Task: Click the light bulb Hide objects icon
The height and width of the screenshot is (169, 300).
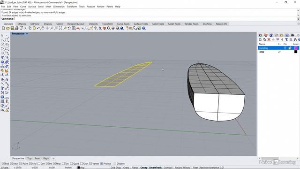Action: pos(96,28)
